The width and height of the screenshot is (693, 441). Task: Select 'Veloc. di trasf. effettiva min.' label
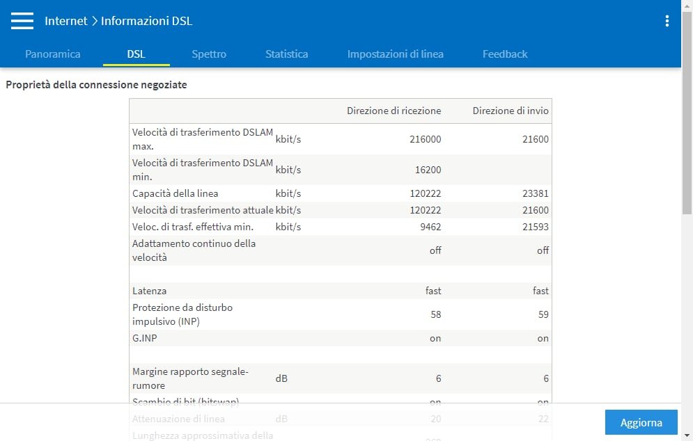(193, 227)
